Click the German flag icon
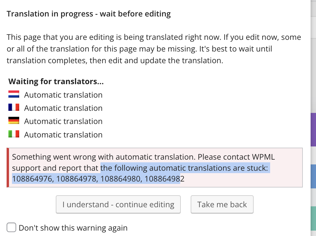 pyautogui.click(x=14, y=121)
